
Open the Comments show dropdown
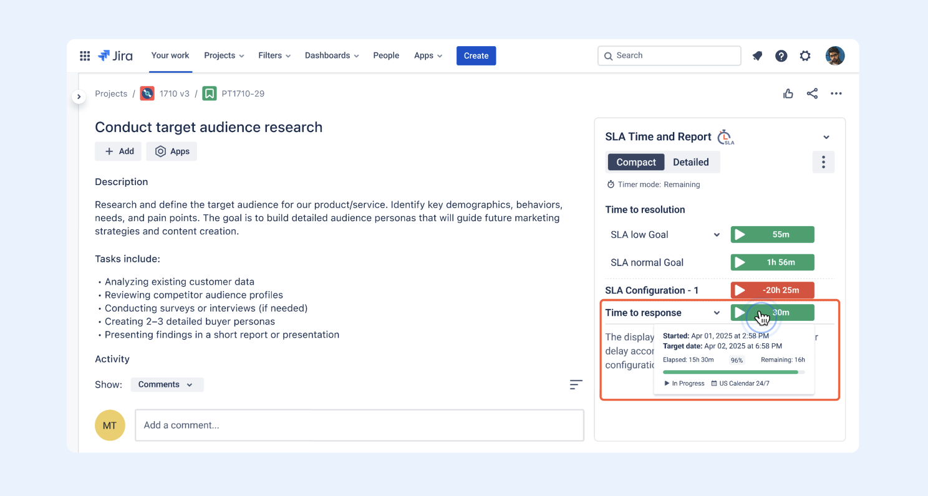pos(167,384)
